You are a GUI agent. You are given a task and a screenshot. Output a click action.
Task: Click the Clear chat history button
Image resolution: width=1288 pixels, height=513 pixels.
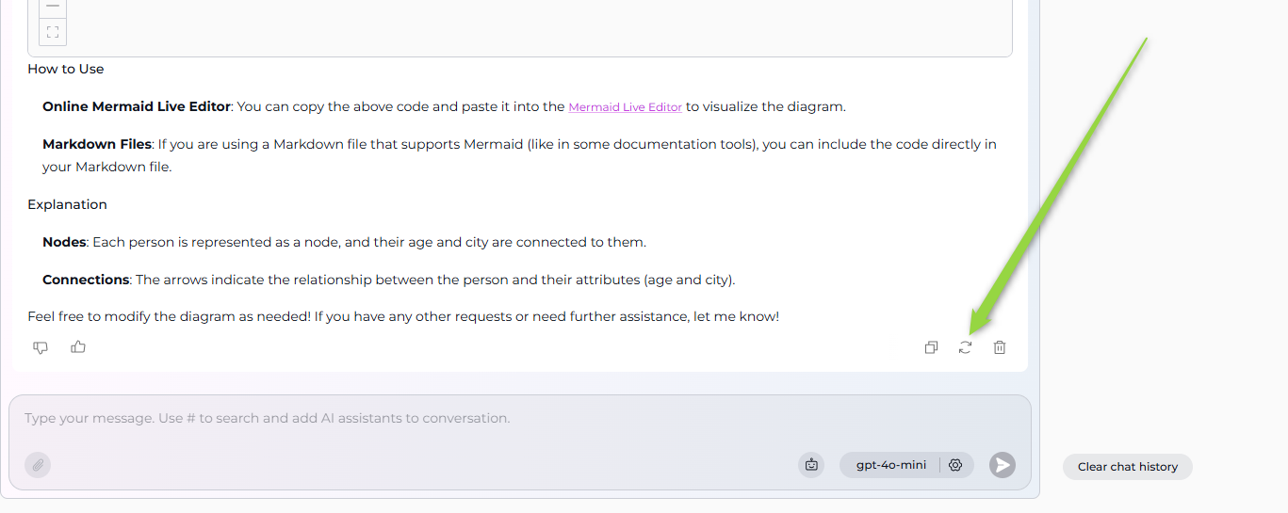pos(1128,467)
